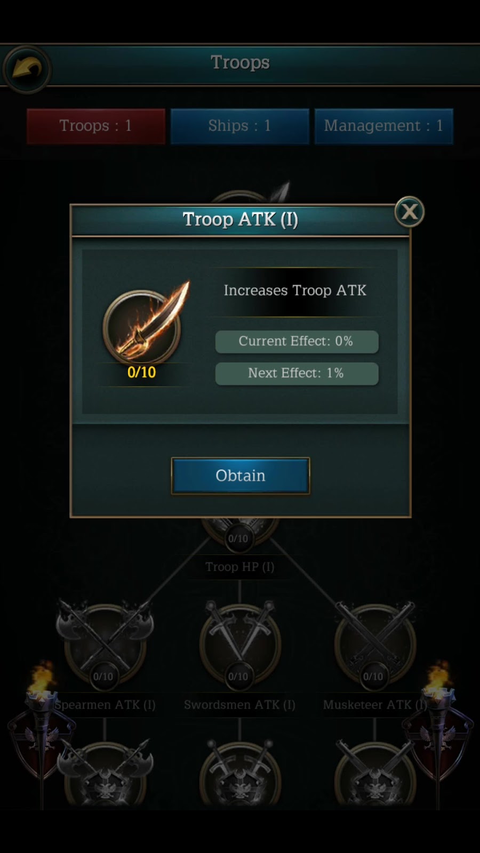Tap the Troop ATK node behind dialog top
The height and width of the screenshot is (853, 480).
pyautogui.click(x=250, y=194)
